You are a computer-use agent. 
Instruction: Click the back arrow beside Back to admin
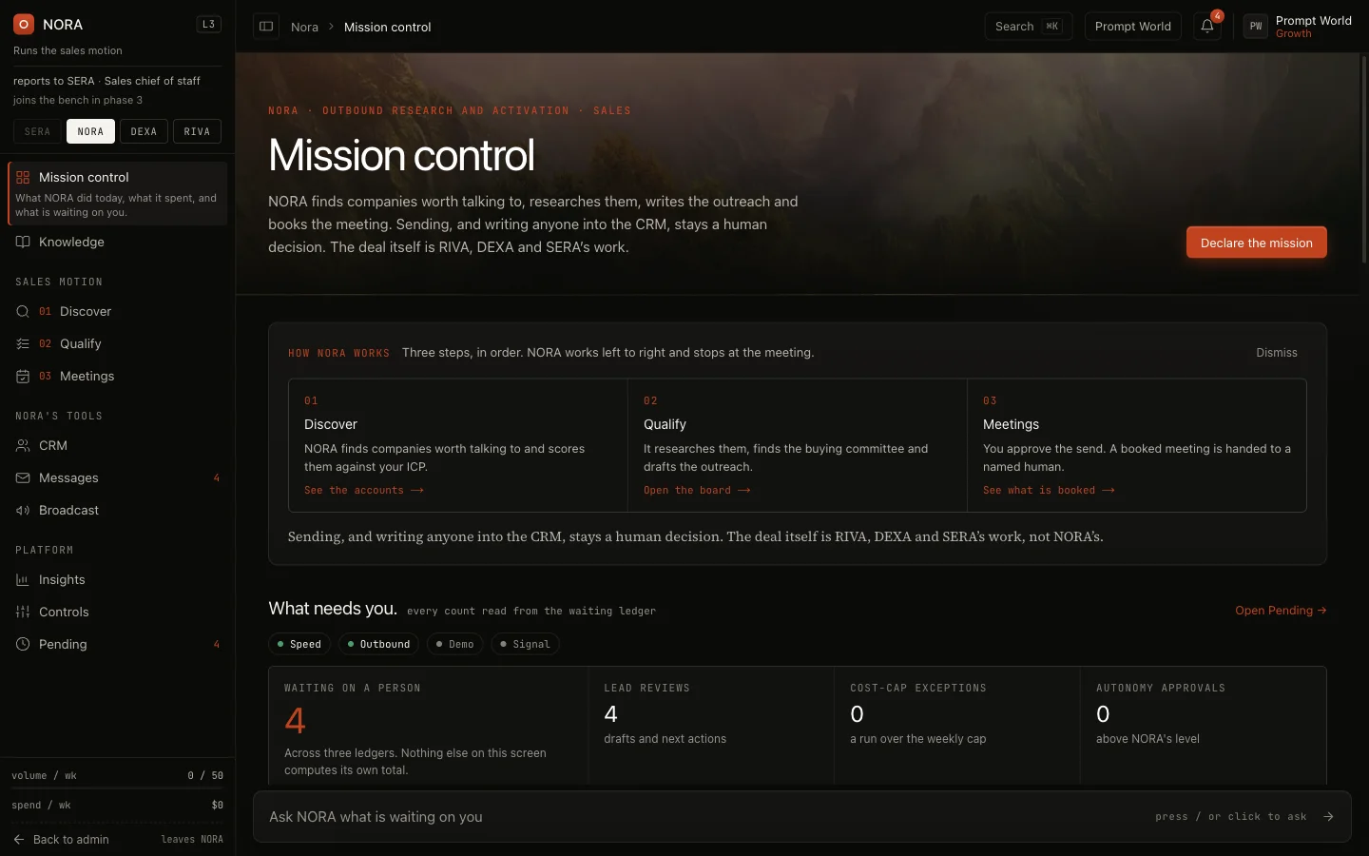(19, 840)
